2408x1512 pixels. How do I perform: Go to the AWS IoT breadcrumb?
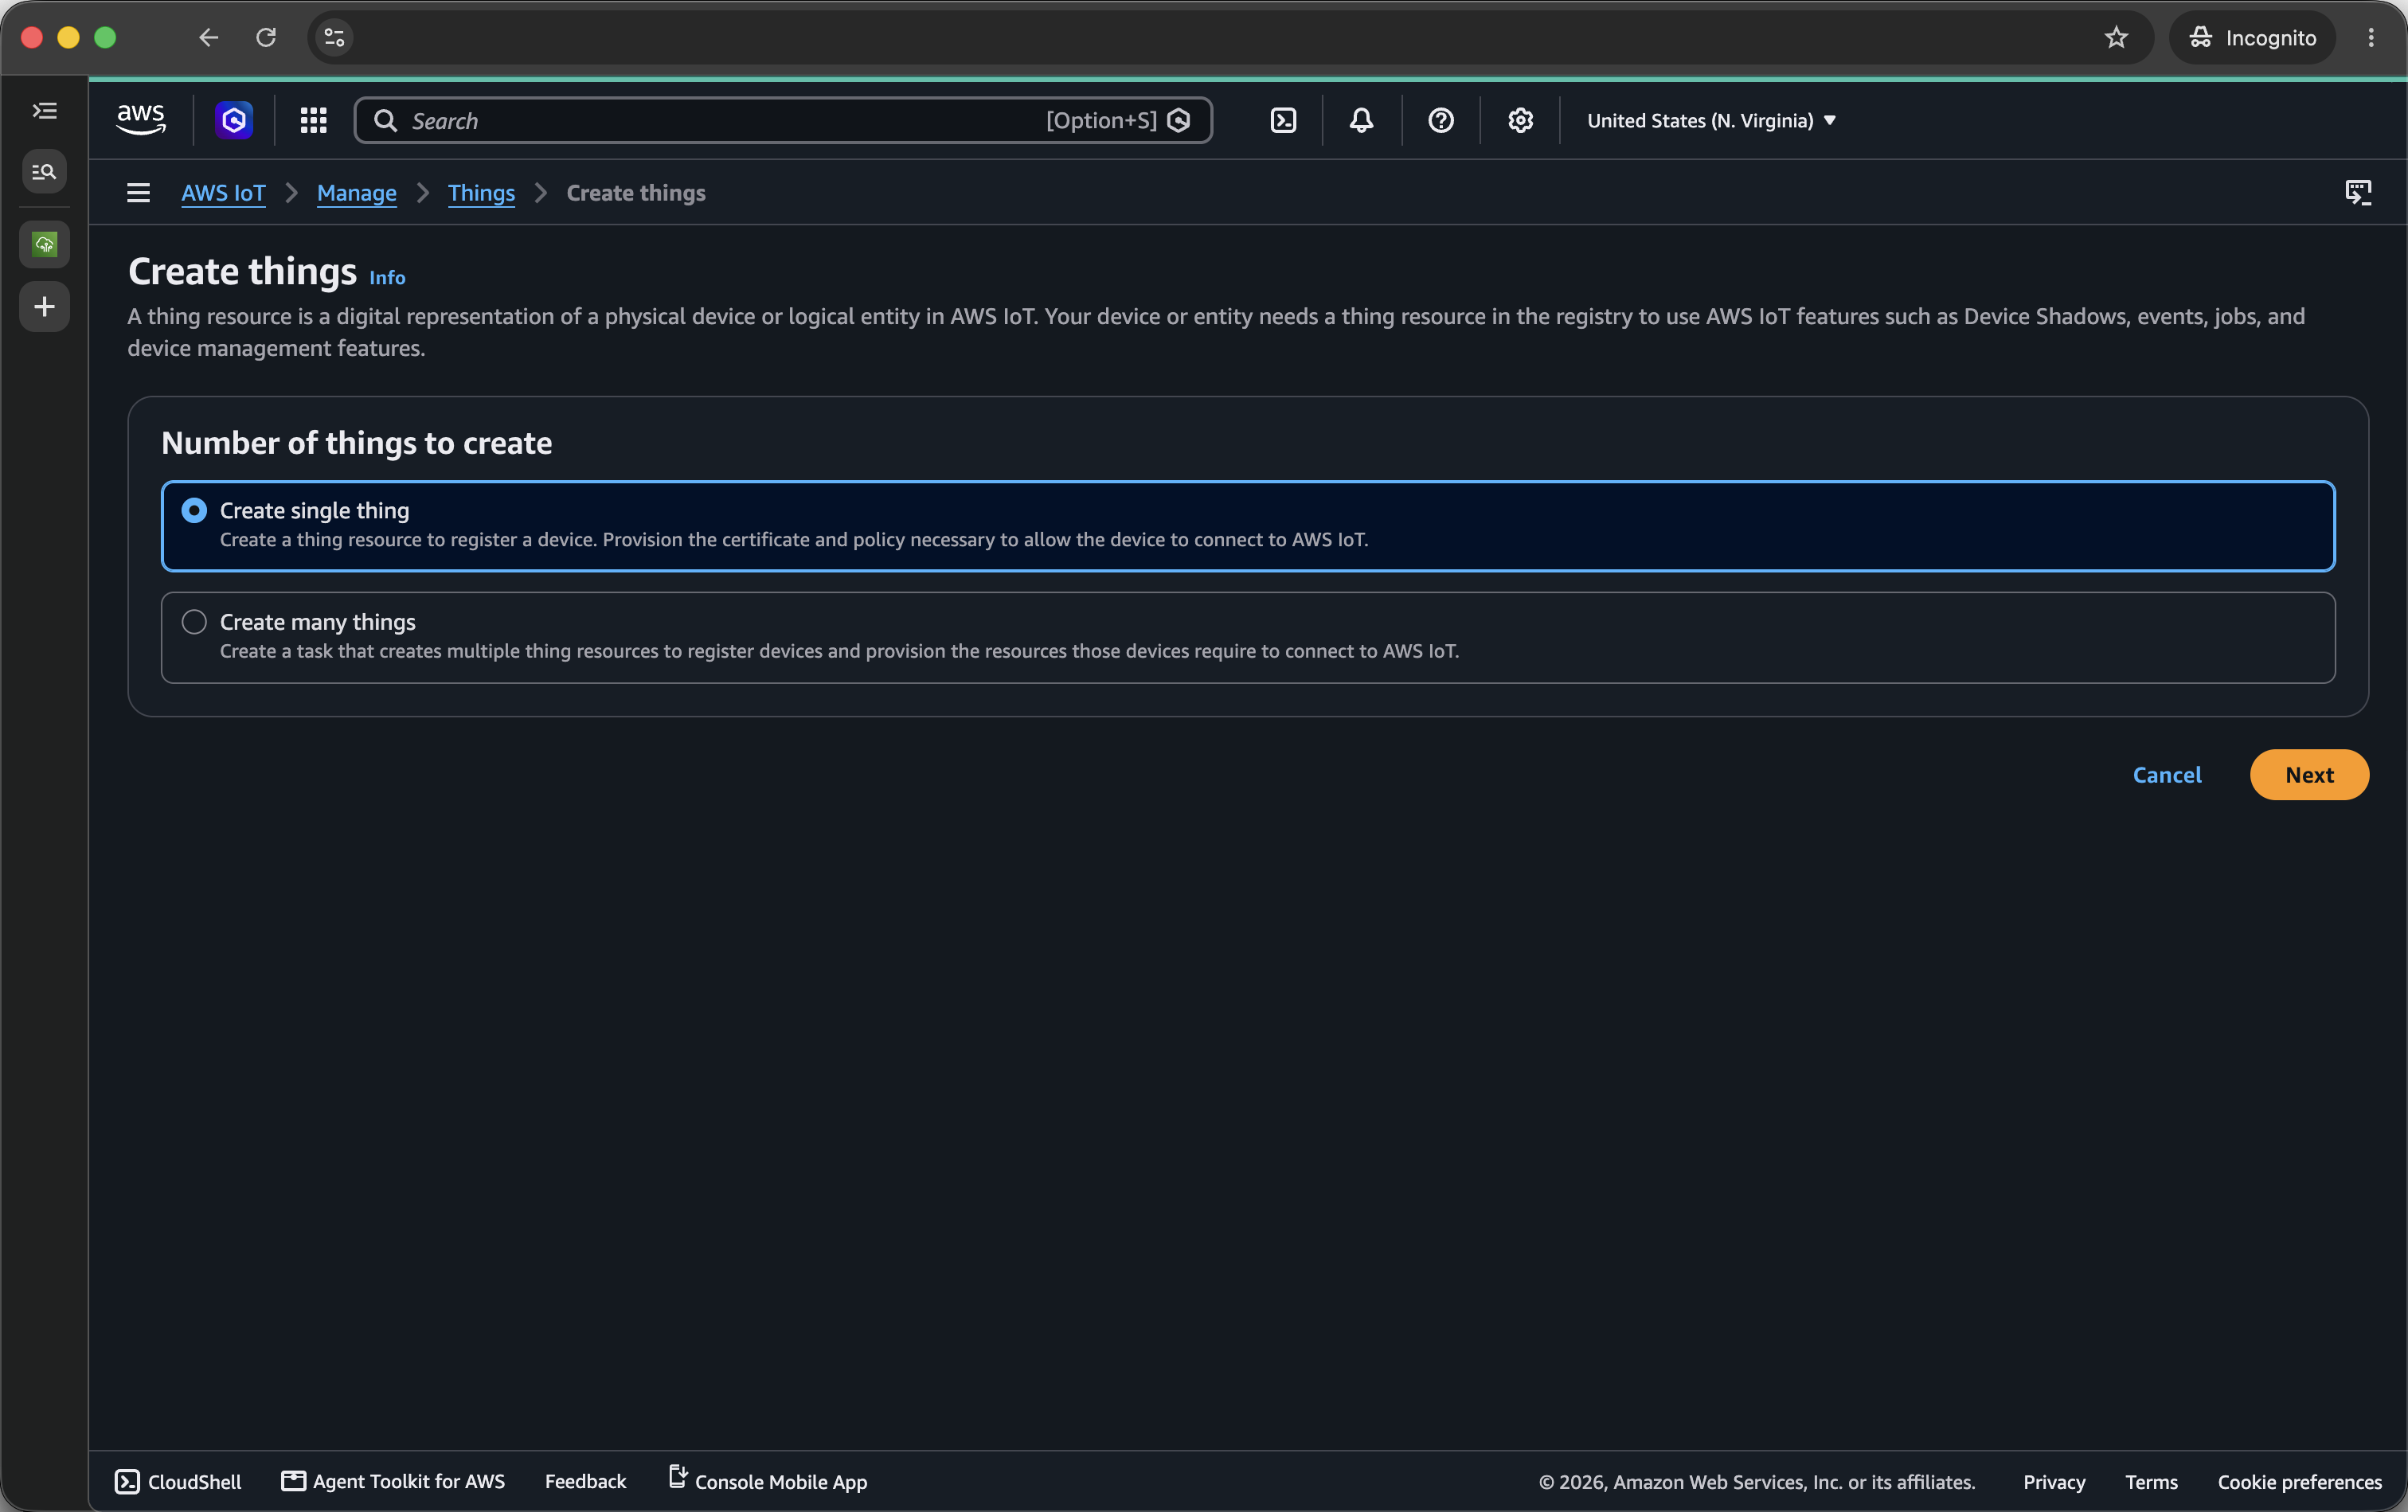(x=223, y=192)
